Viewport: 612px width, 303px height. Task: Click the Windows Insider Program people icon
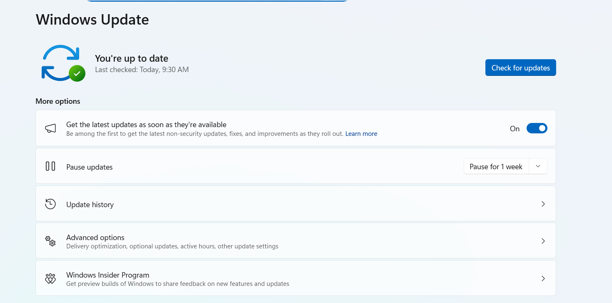pyautogui.click(x=50, y=278)
